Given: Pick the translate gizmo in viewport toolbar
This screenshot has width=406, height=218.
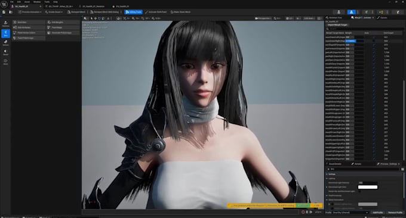Looking at the screenshot, I should tap(96, 18).
